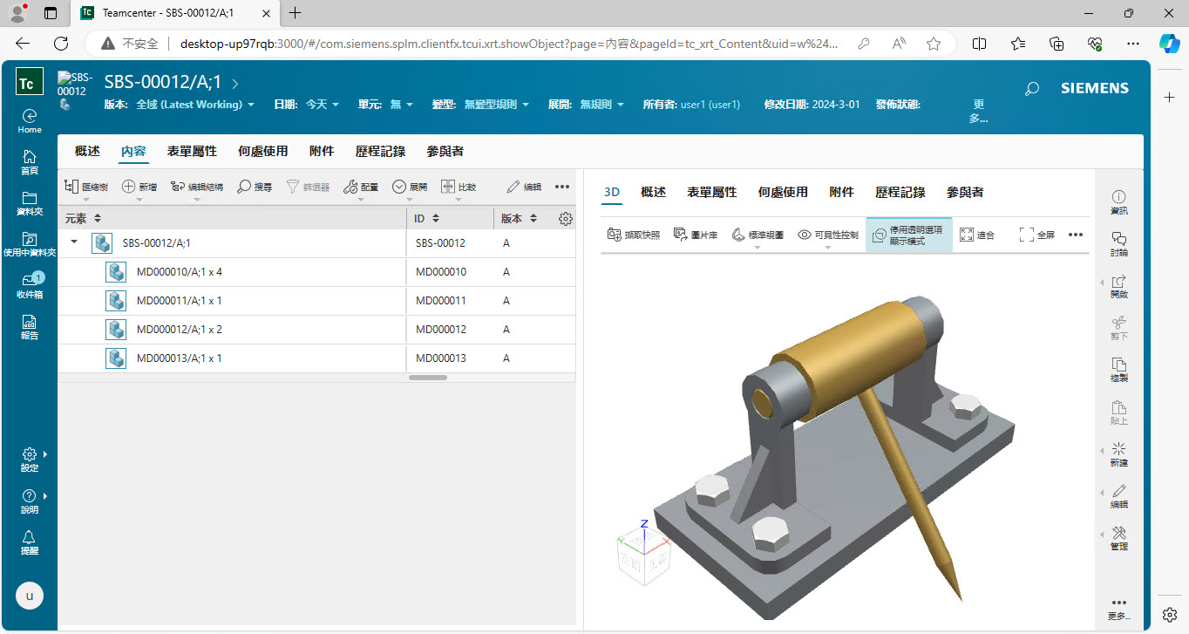
Task: Click 全屏 fullscreen tool
Action: click(1037, 235)
